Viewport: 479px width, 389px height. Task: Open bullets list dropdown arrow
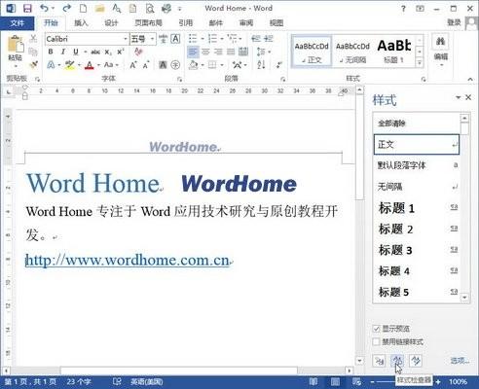[202, 39]
